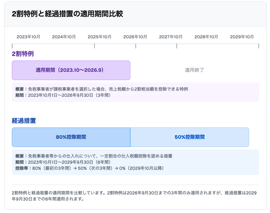Viewport: 270px width, 213px height.
Task: Click the 2027年10月 timeline label
Action: (x=171, y=37)
